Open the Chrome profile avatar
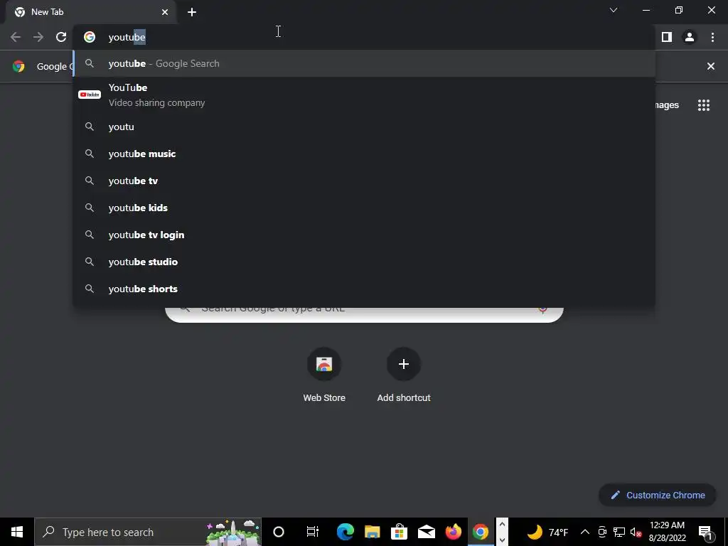Viewport: 728px width, 546px height. point(690,37)
